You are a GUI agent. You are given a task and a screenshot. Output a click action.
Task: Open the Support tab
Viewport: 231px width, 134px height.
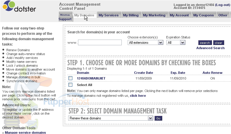[65, 19]
